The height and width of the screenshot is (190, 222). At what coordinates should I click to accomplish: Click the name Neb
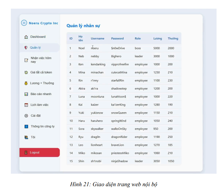pyautogui.click(x=81, y=56)
